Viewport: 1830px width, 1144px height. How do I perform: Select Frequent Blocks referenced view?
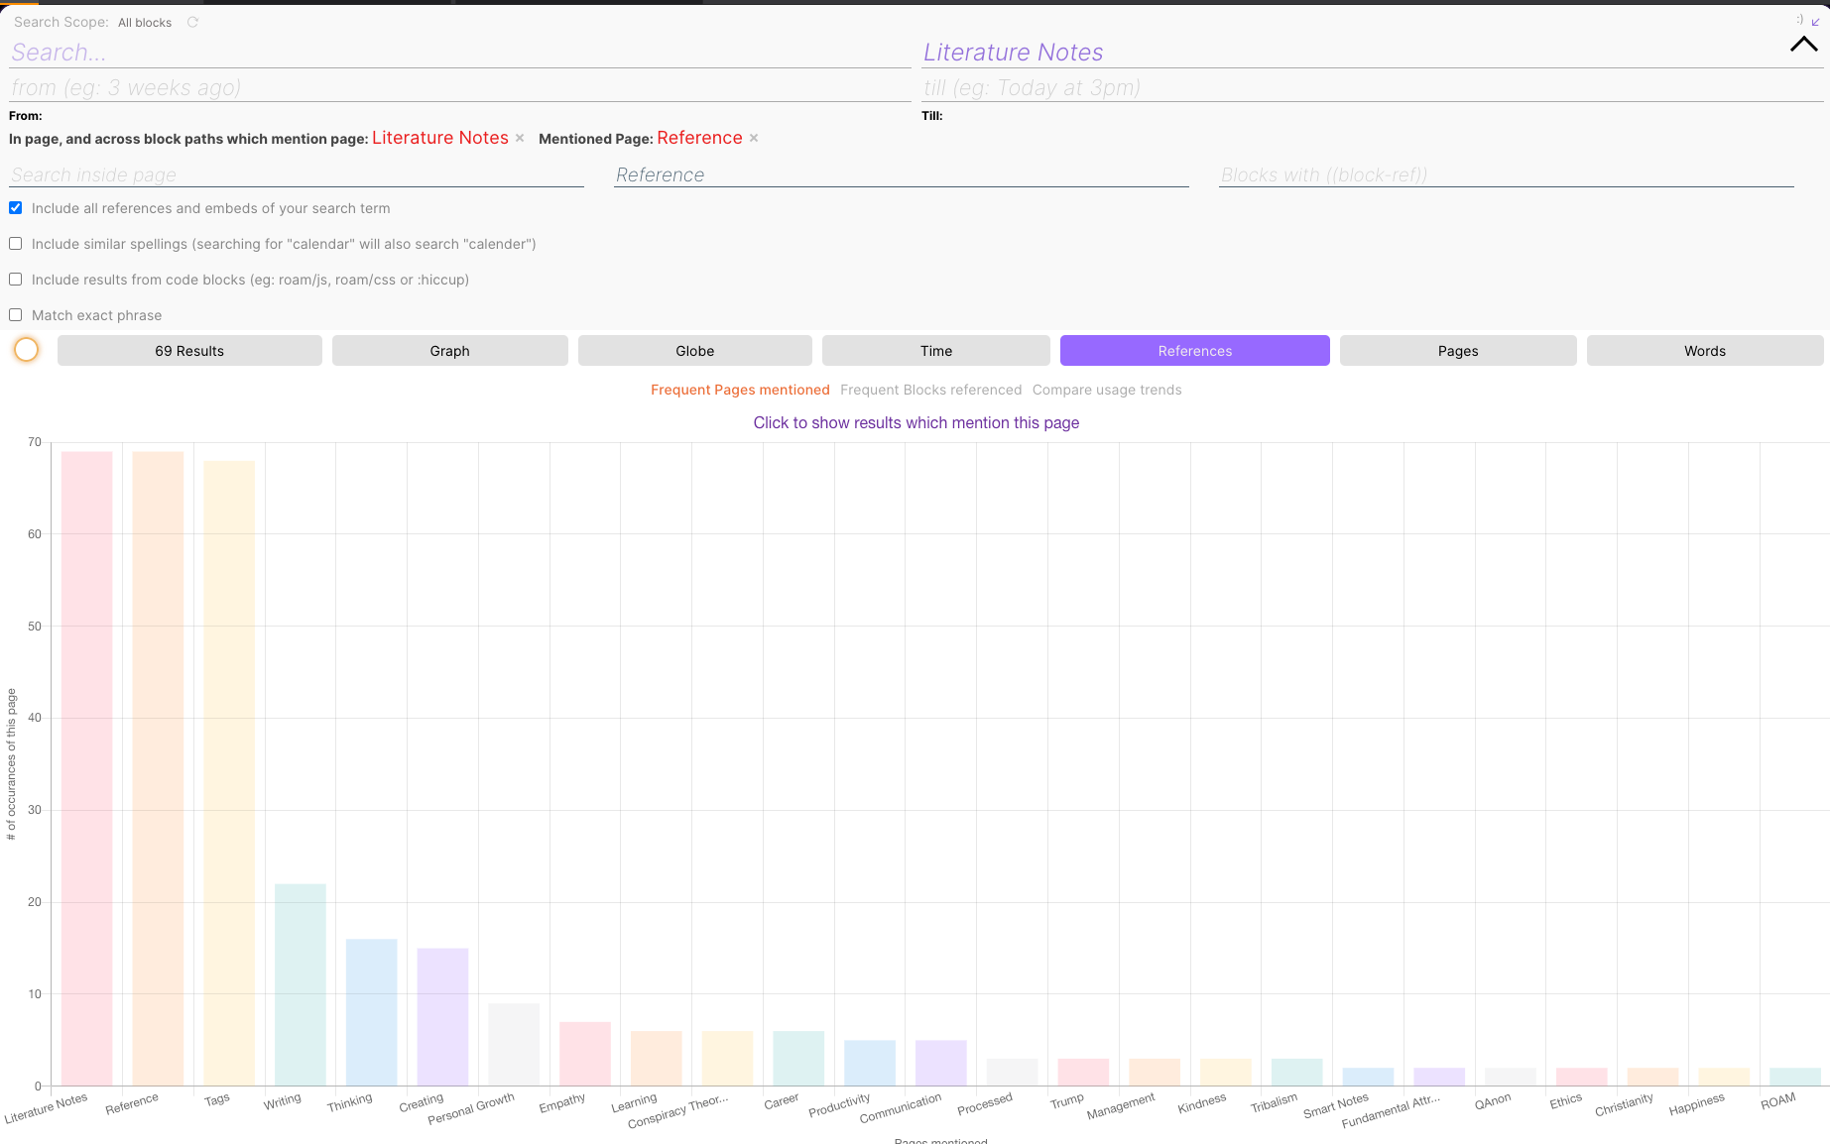[x=930, y=390]
